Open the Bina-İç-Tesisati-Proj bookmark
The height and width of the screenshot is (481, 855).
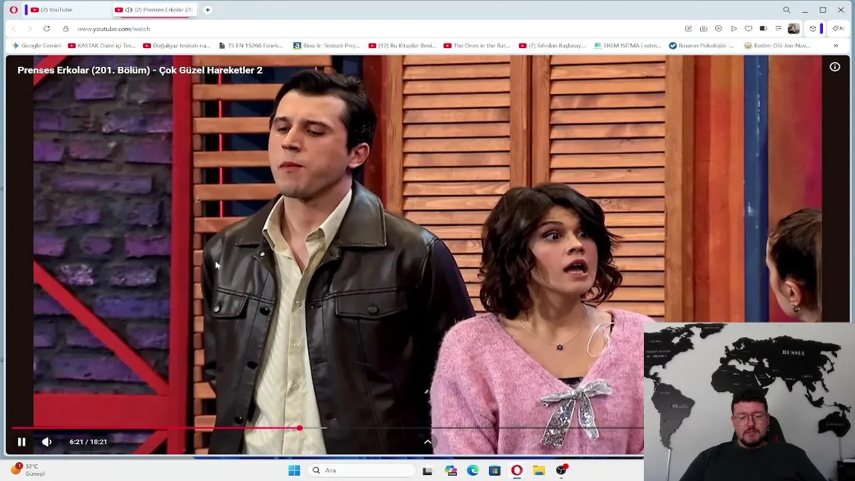[327, 45]
